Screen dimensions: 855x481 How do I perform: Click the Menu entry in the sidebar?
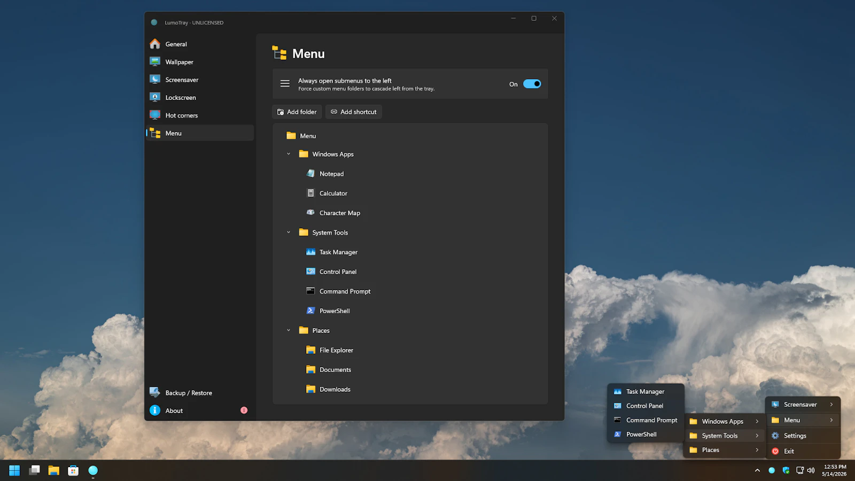click(x=199, y=133)
